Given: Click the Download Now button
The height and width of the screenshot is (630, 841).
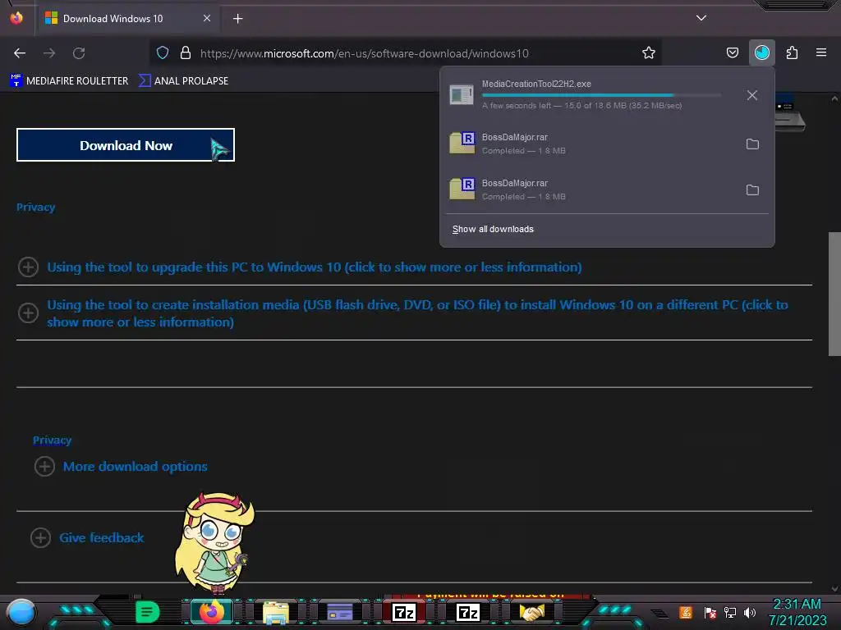Looking at the screenshot, I should tap(126, 144).
